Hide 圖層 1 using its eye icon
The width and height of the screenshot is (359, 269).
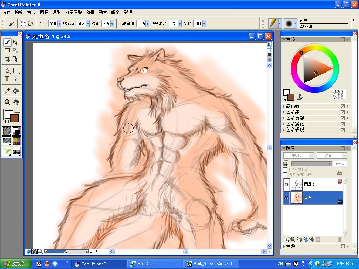(x=286, y=184)
